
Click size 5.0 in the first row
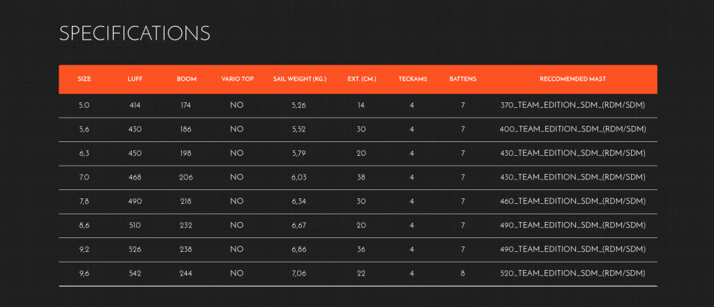pos(84,106)
